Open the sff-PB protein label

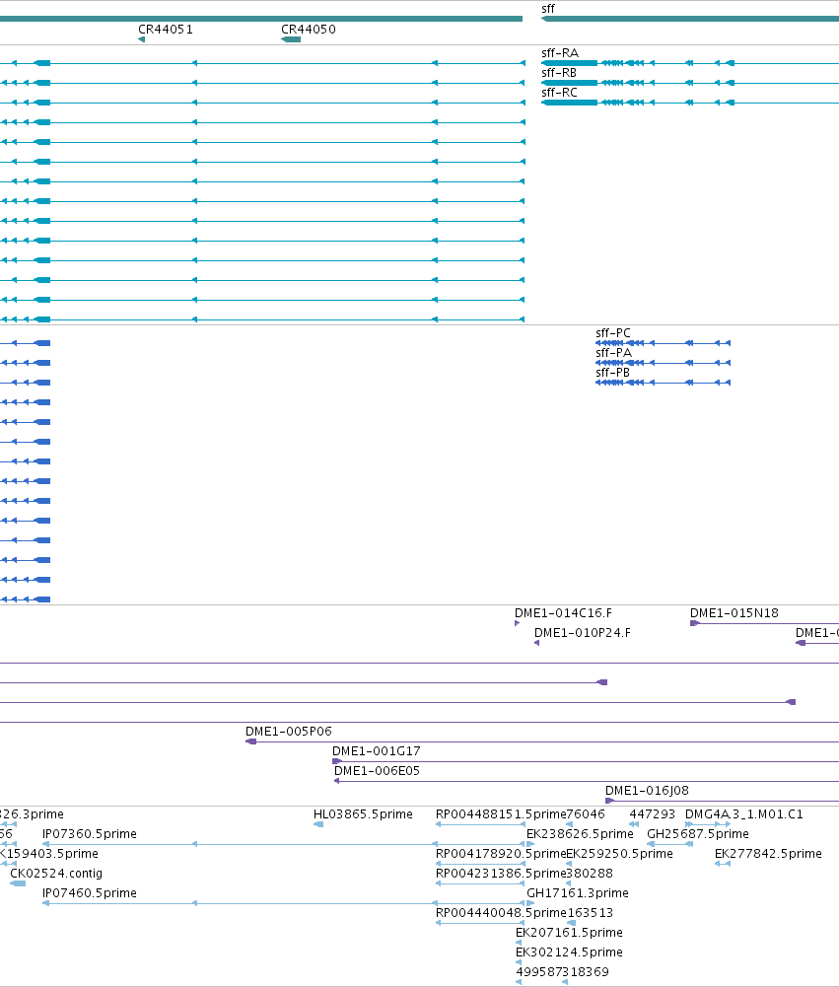coord(613,373)
